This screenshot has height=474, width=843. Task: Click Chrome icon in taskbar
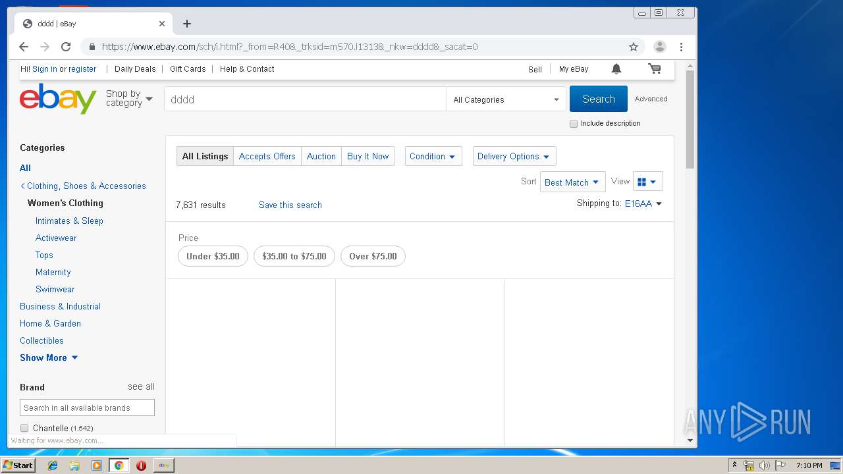click(x=119, y=465)
